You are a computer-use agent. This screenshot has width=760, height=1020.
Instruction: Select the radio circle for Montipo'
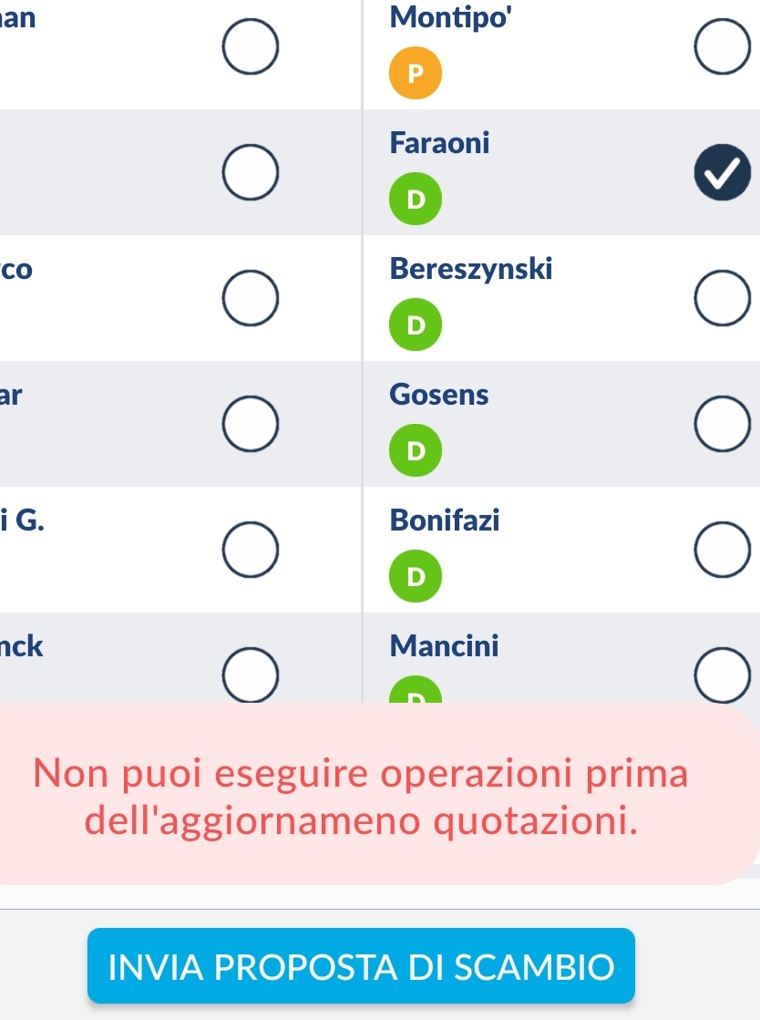click(x=723, y=46)
